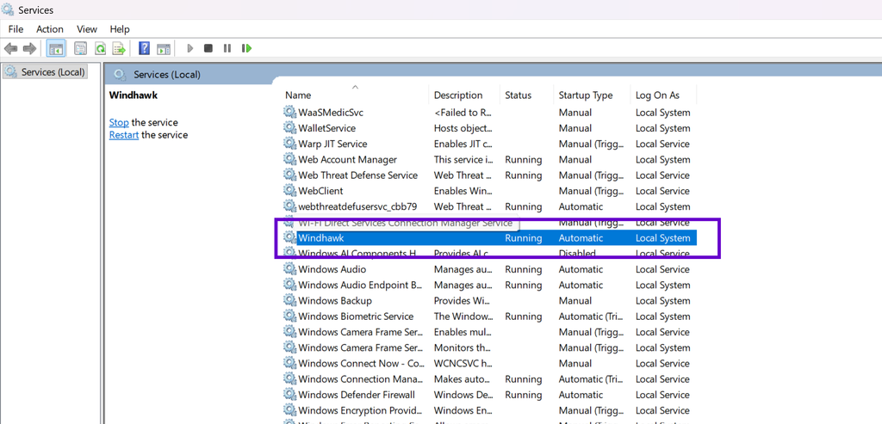Click the Disabled startup type cell
882x424 pixels.
(577, 254)
